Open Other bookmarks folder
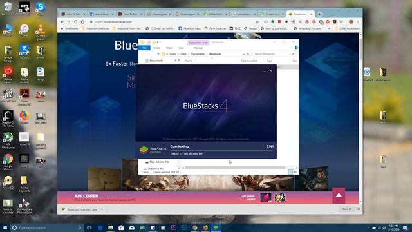The height and width of the screenshot is (232, 412). (347, 28)
